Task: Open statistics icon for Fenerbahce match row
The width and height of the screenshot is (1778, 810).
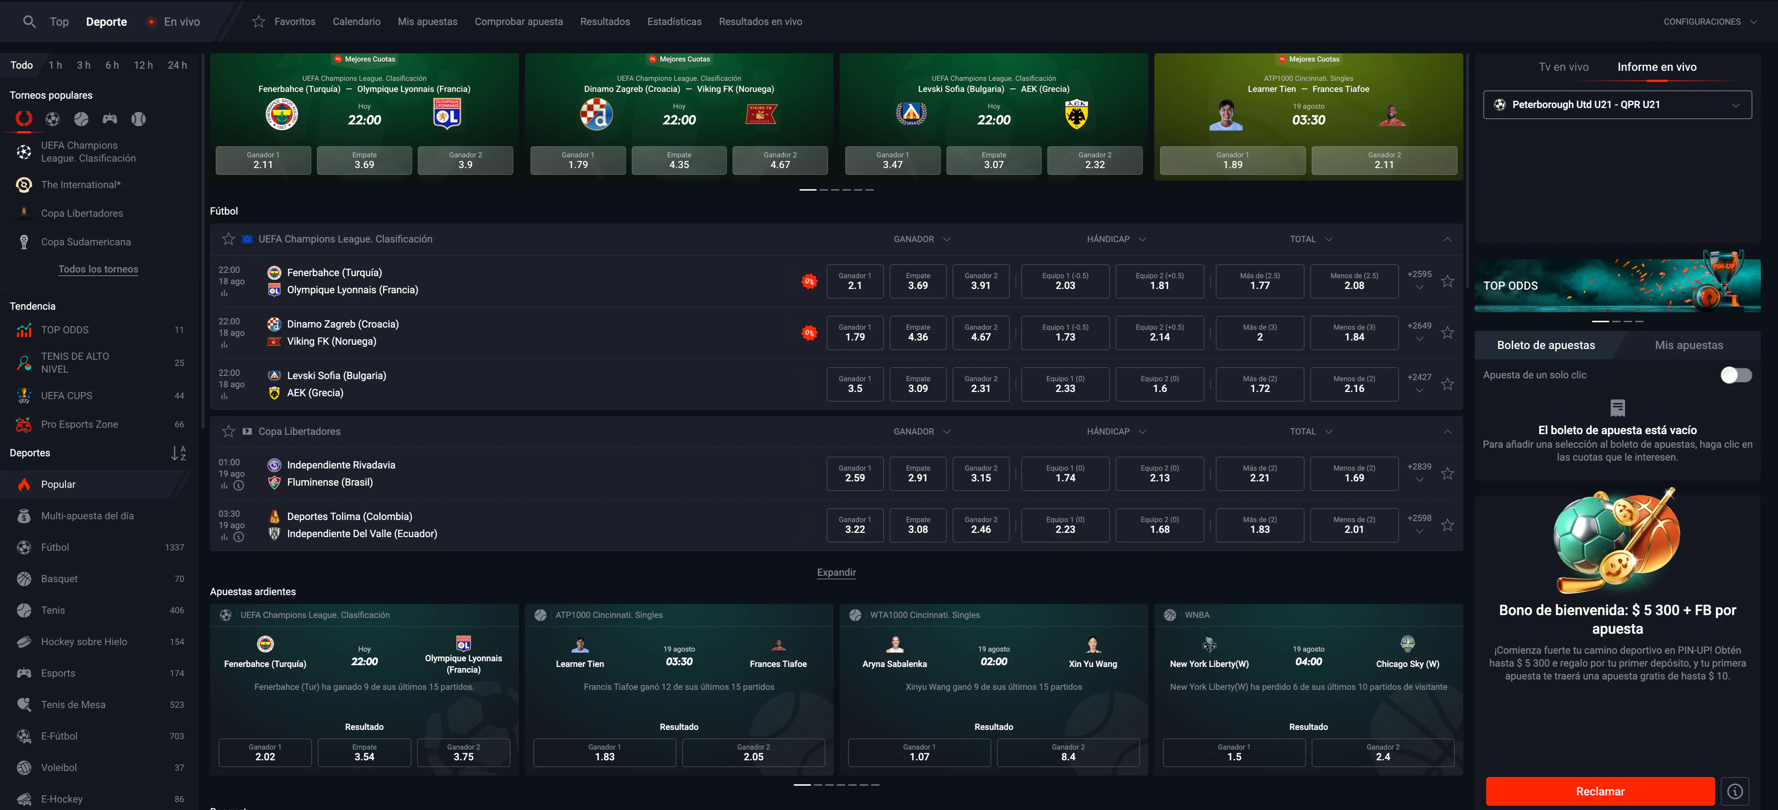Action: 224,293
